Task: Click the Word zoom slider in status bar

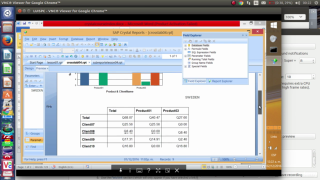Action: [249, 167]
